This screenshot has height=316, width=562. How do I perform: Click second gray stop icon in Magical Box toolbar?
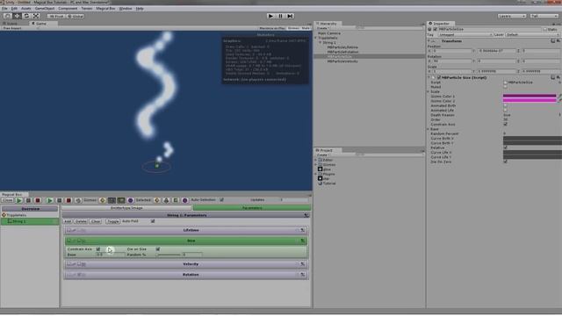[60, 201]
